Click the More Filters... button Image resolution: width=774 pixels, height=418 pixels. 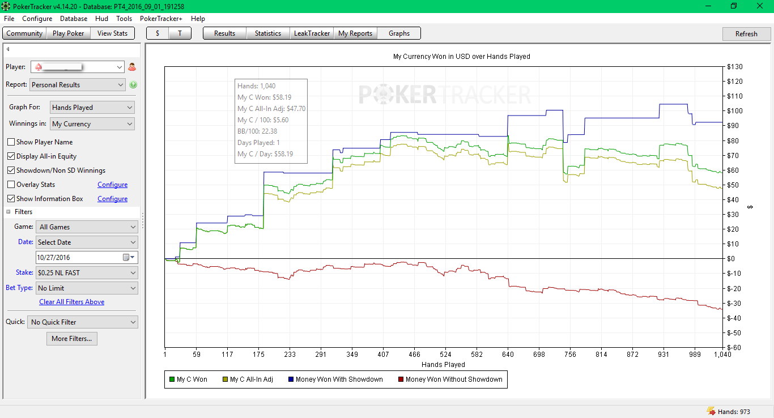pyautogui.click(x=71, y=339)
